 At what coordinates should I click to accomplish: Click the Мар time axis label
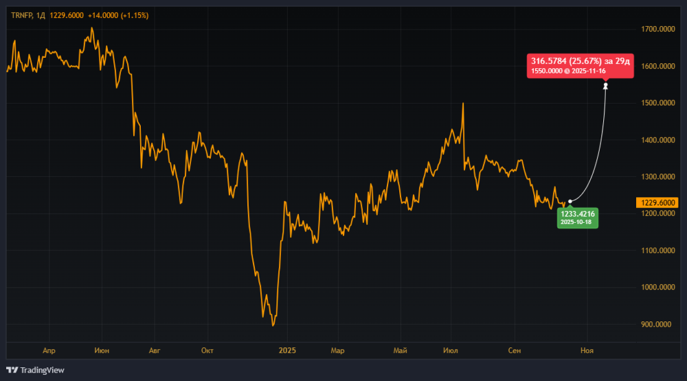(x=337, y=351)
